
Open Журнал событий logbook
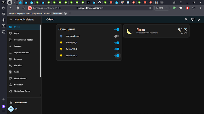coord(24,53)
